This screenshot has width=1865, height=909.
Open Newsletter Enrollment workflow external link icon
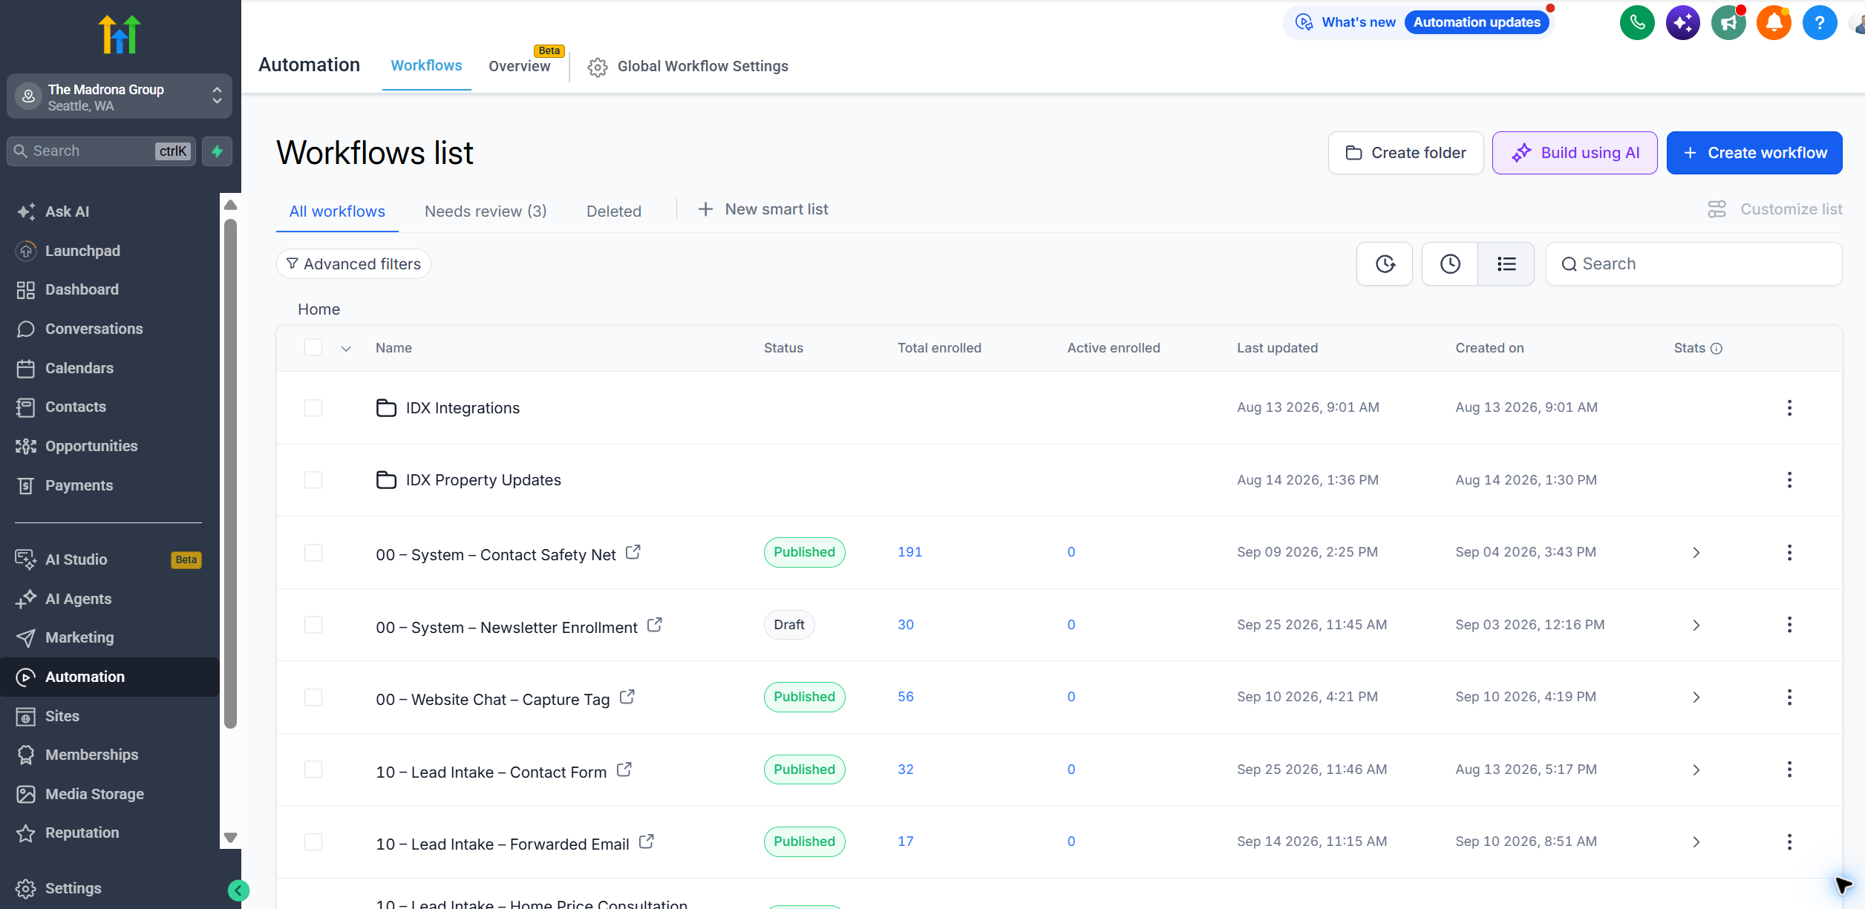point(654,626)
